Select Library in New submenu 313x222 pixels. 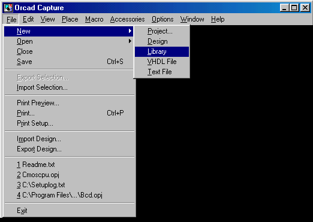point(162,51)
